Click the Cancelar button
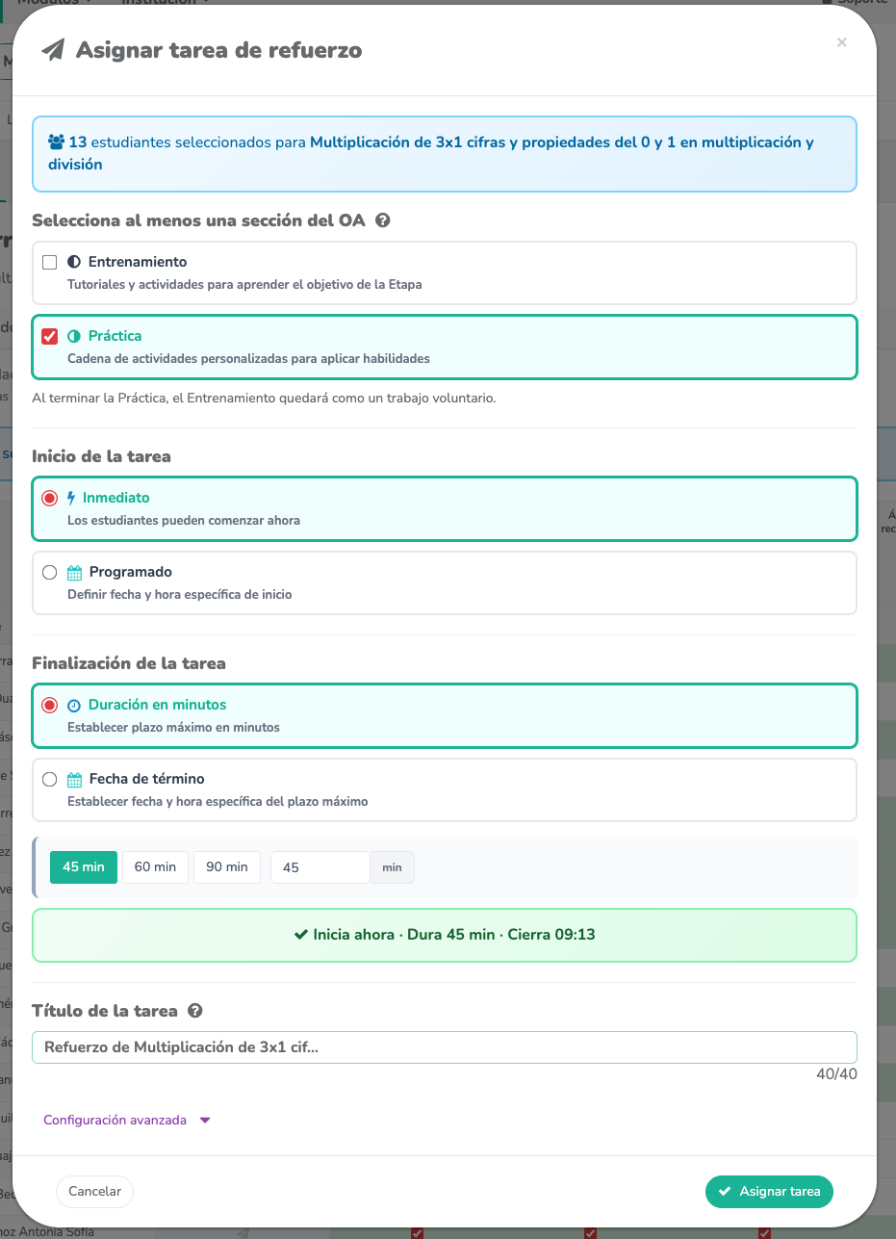Viewport: 896px width, 1239px height. [x=94, y=1191]
